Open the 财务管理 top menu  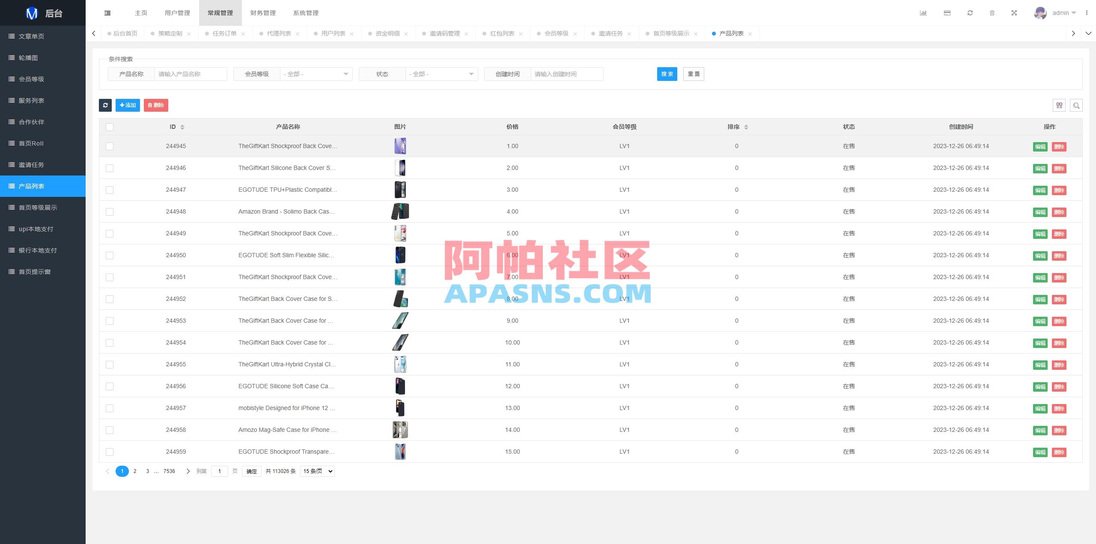pyautogui.click(x=263, y=13)
